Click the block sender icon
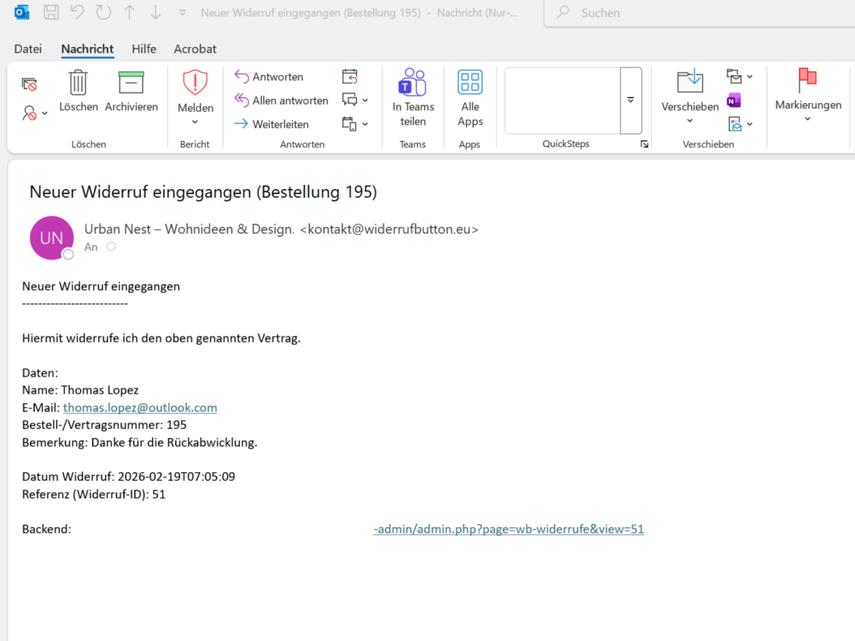 [28, 113]
